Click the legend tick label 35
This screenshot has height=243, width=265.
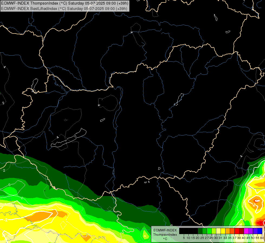[x=230, y=238]
